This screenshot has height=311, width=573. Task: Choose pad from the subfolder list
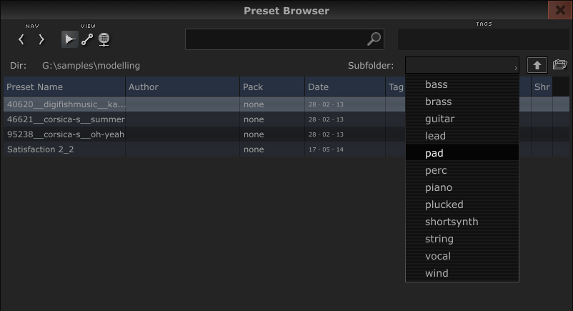462,153
